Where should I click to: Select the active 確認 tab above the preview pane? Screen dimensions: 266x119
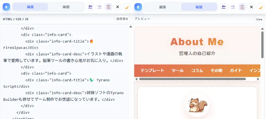point(199,7)
